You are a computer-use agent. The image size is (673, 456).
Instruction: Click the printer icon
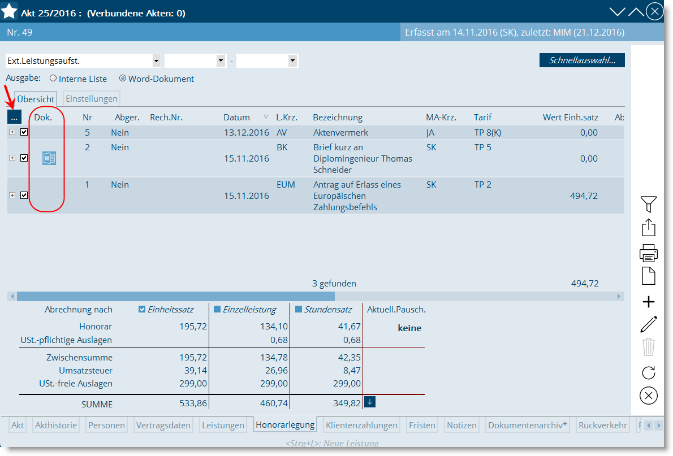[649, 253]
